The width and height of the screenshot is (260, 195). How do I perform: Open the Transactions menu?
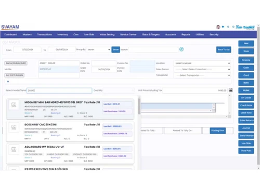45,34
